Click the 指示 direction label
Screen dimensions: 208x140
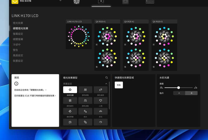click(x=161, y=93)
